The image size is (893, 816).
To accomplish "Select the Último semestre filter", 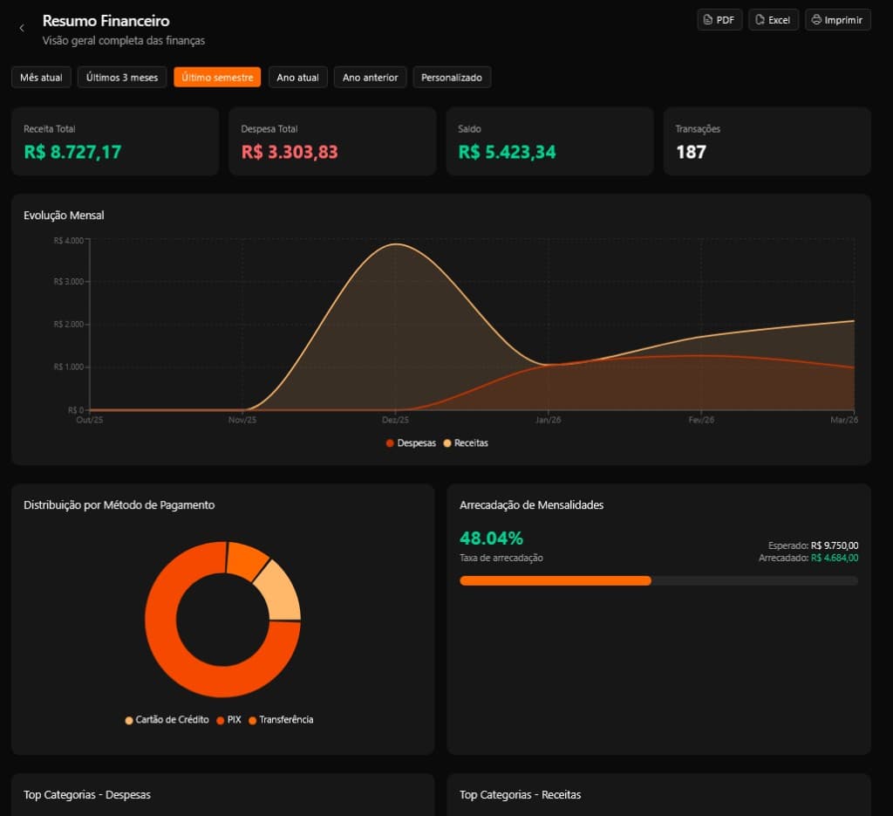I will (x=217, y=78).
